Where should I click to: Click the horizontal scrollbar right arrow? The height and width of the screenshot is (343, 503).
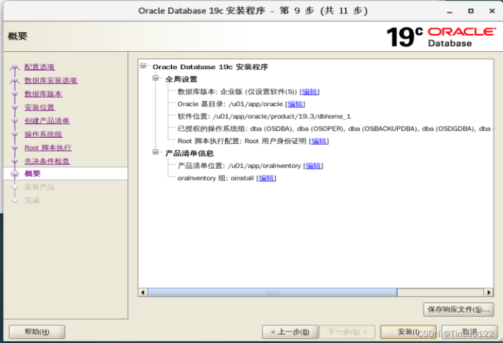489,292
